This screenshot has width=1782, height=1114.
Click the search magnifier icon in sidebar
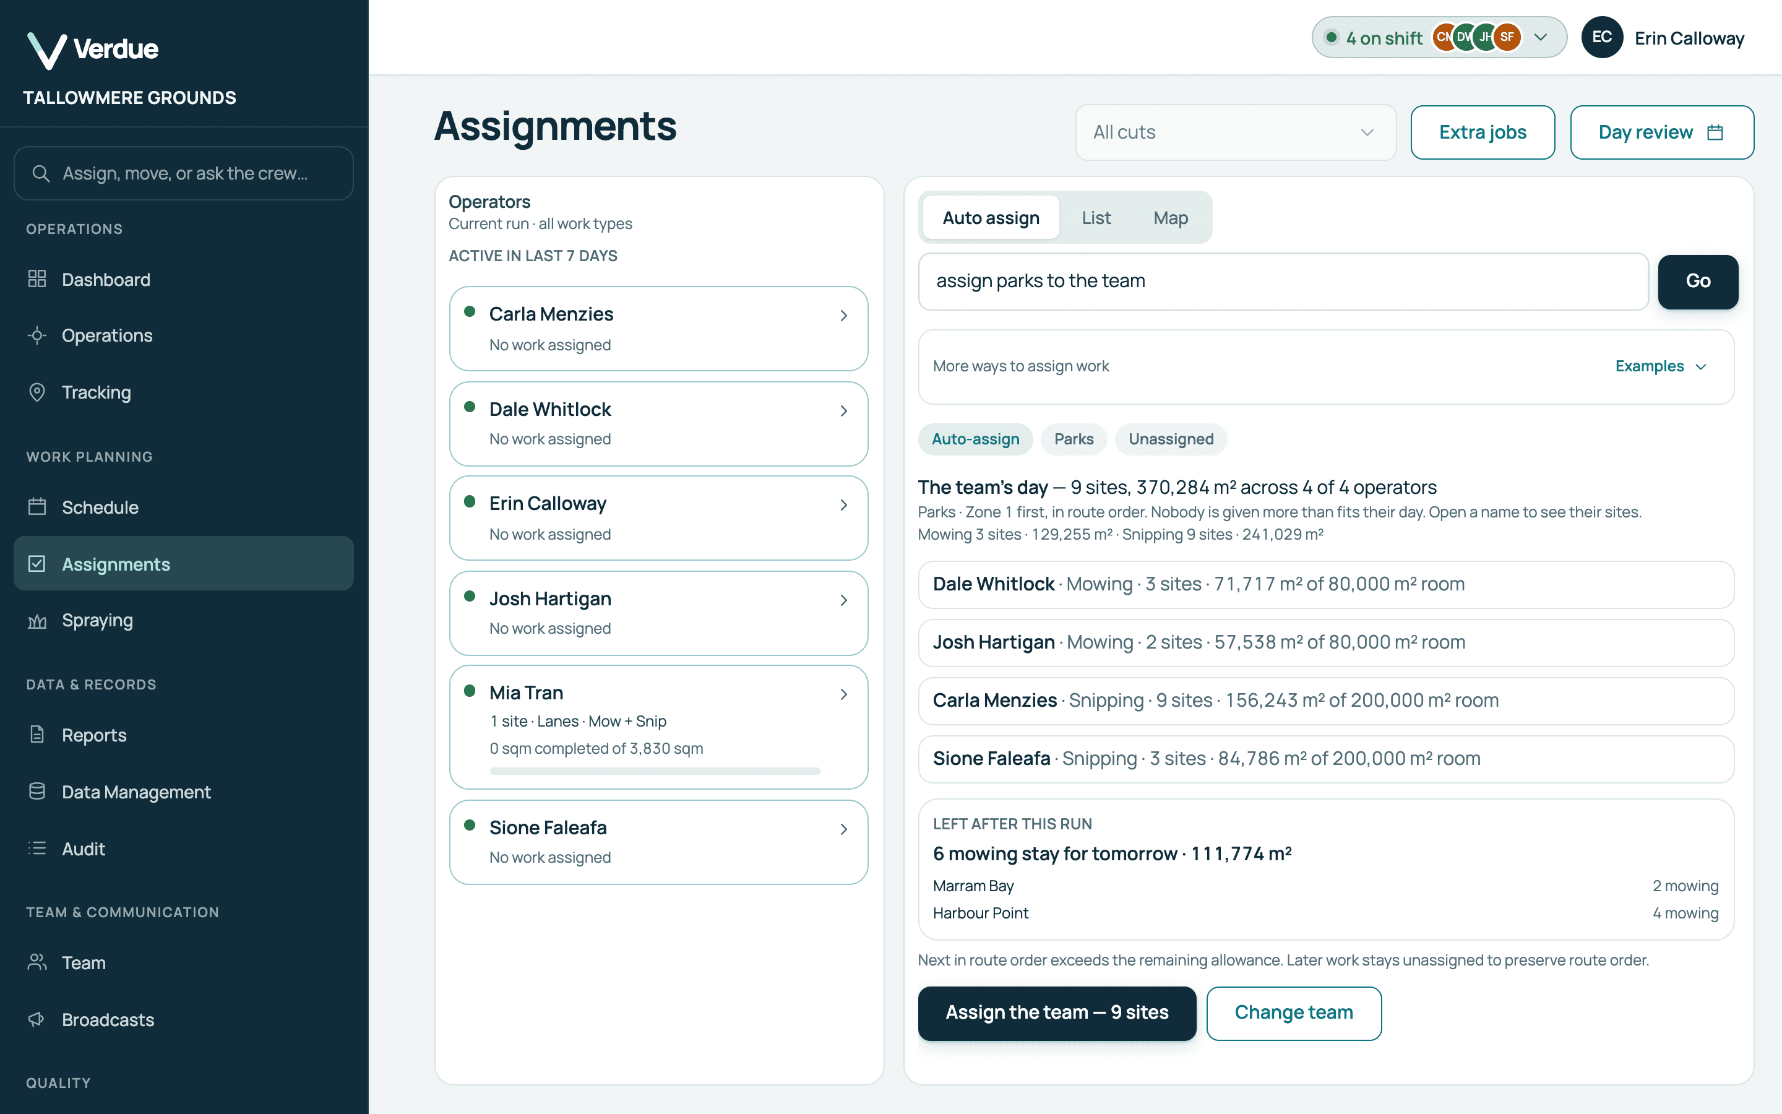[41, 173]
